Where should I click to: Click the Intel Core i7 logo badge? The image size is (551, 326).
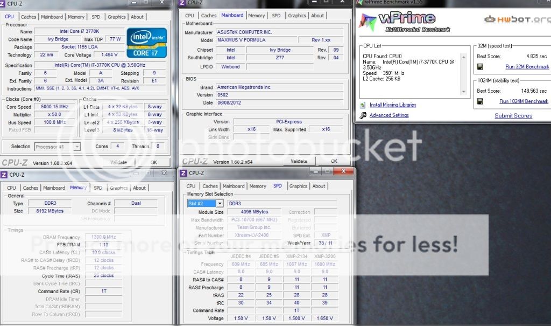146,43
